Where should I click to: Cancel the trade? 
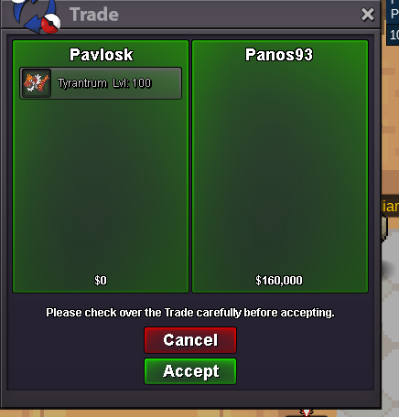(190, 340)
